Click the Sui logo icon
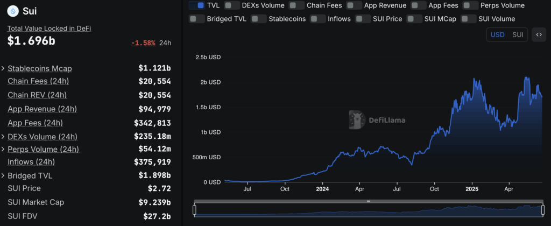The height and width of the screenshot is (226, 551). coord(13,11)
